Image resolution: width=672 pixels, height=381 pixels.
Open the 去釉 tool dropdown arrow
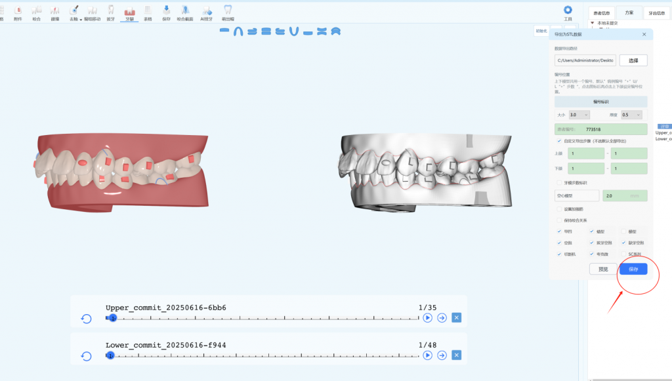pyautogui.click(x=81, y=19)
